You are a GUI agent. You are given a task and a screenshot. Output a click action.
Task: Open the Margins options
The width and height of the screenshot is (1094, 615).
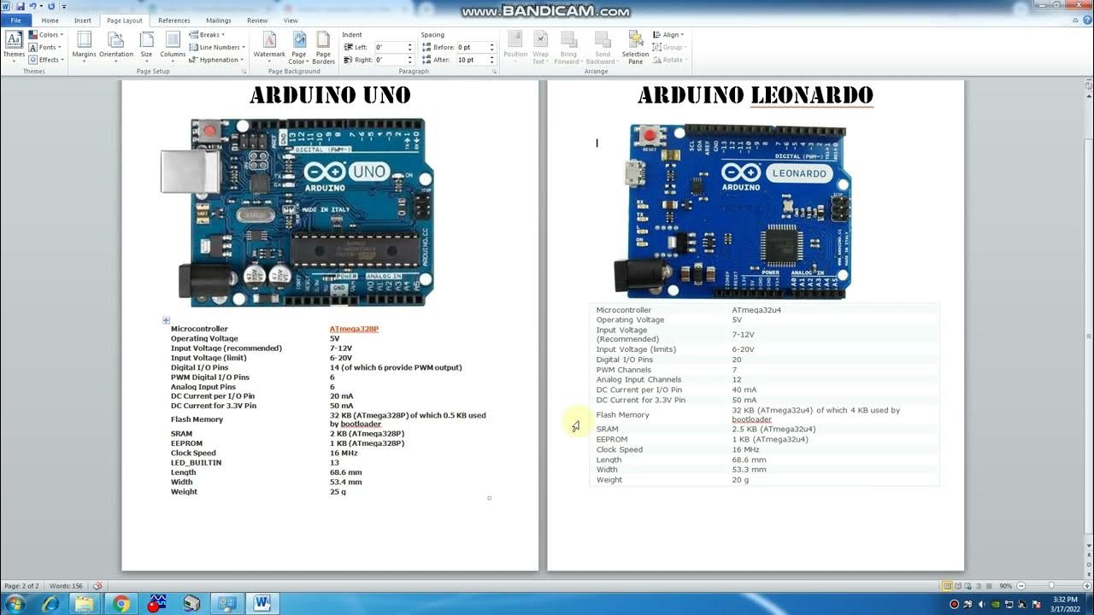[84, 45]
